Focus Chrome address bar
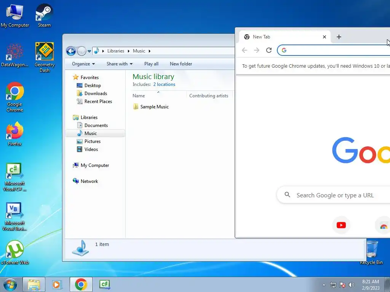 point(334,50)
